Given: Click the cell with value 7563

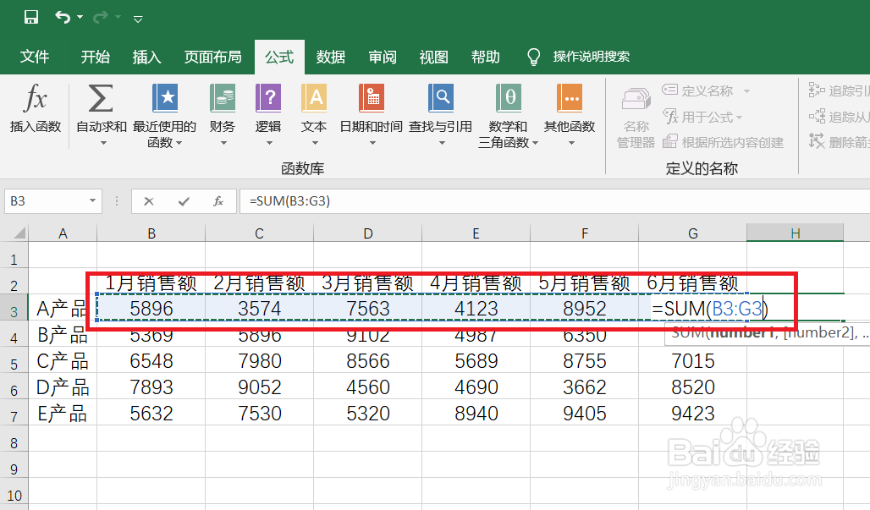Looking at the screenshot, I should tap(368, 308).
